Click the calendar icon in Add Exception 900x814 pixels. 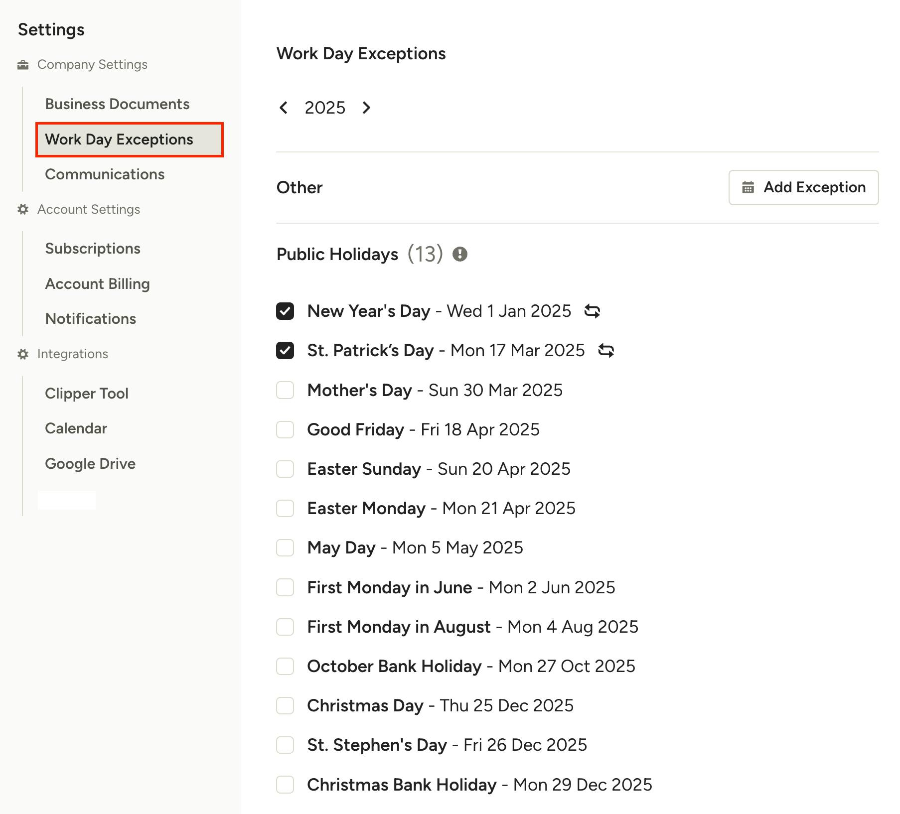point(748,187)
